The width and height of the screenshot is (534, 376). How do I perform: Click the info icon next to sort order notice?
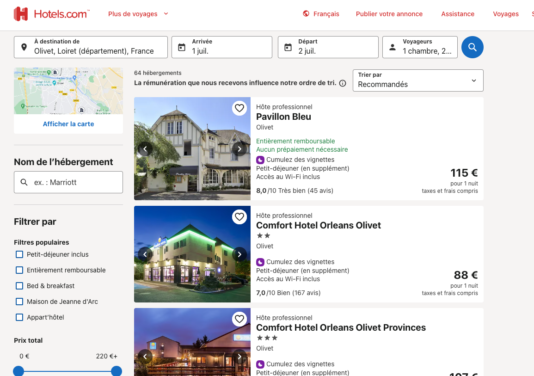(343, 83)
